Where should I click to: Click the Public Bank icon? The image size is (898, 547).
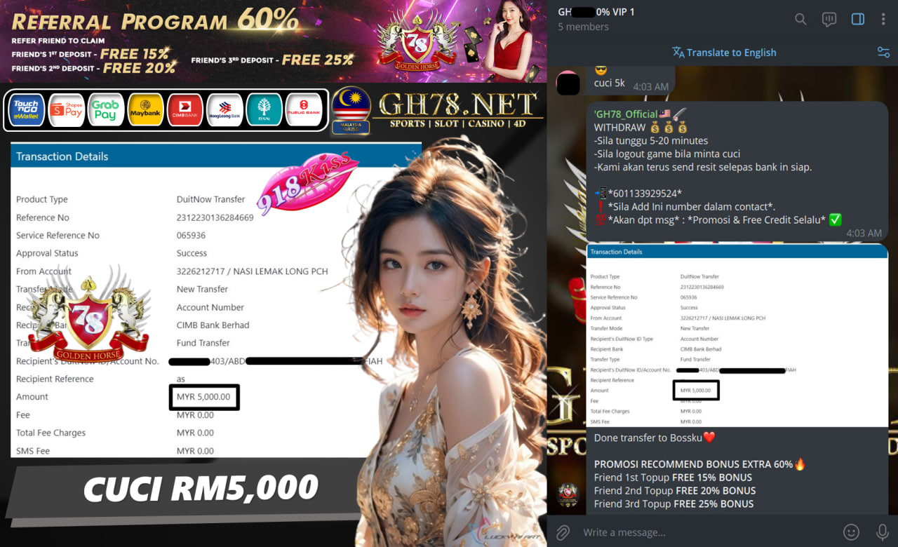pyautogui.click(x=304, y=110)
